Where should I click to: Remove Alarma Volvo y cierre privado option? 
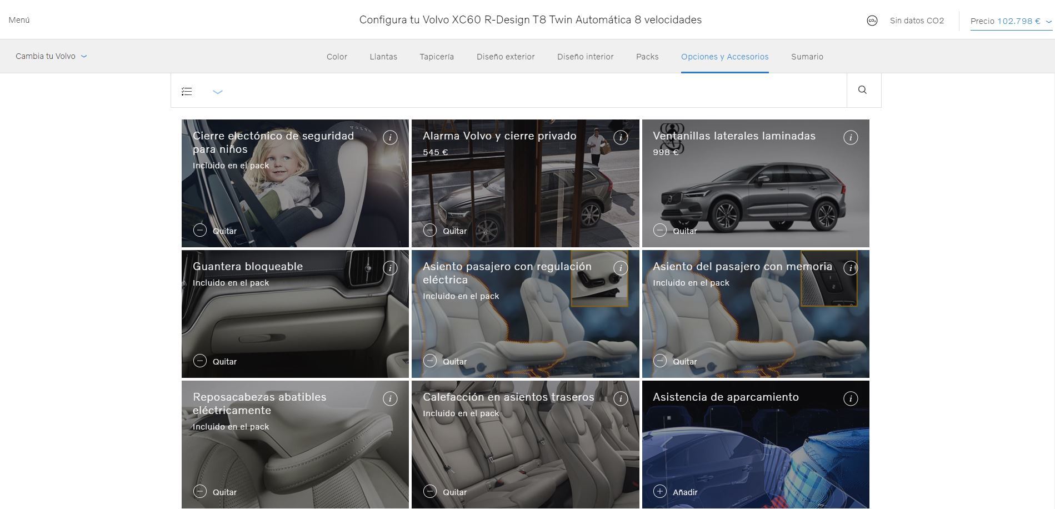click(x=445, y=231)
